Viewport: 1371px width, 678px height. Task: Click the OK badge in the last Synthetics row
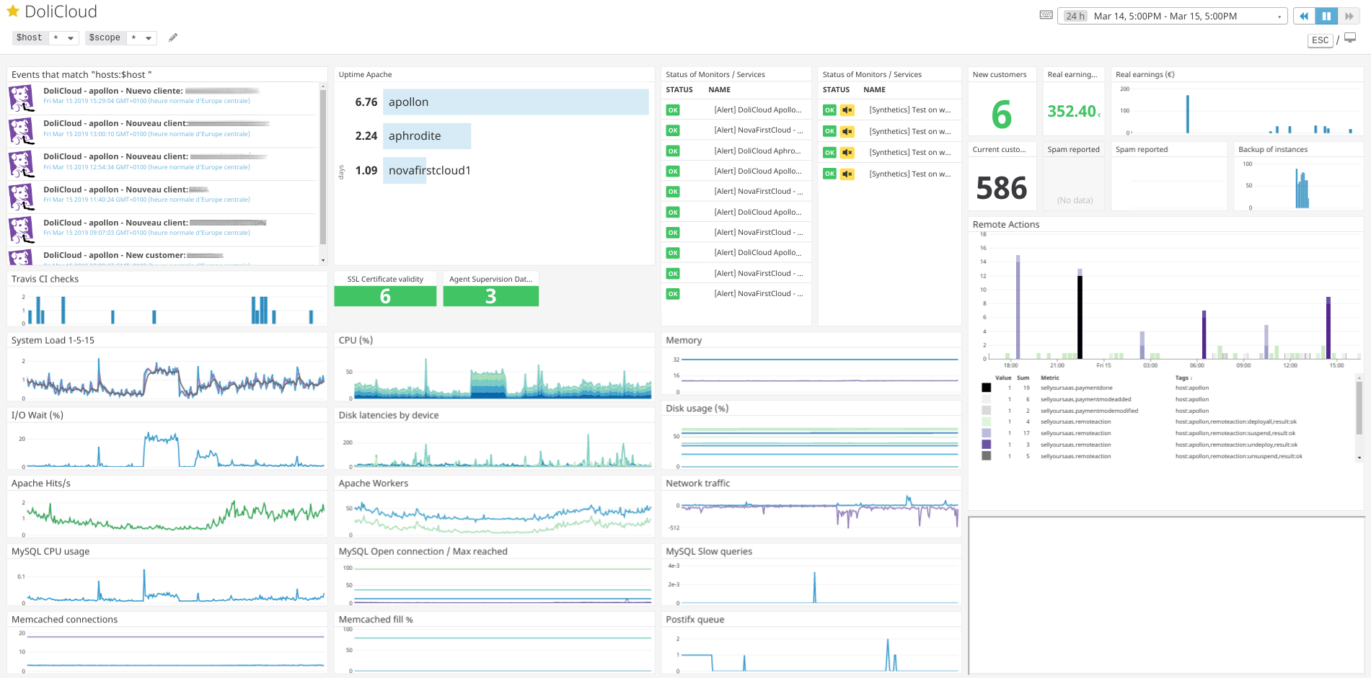tap(829, 174)
